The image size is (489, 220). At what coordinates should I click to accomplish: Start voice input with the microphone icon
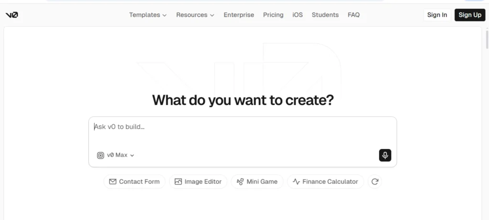385,155
